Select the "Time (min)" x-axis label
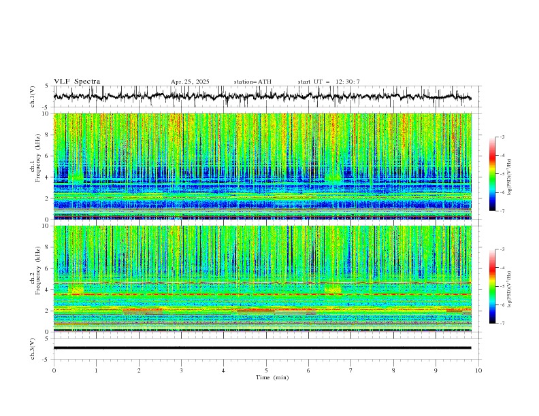This screenshot has width=539, height=416. pyautogui.click(x=272, y=377)
